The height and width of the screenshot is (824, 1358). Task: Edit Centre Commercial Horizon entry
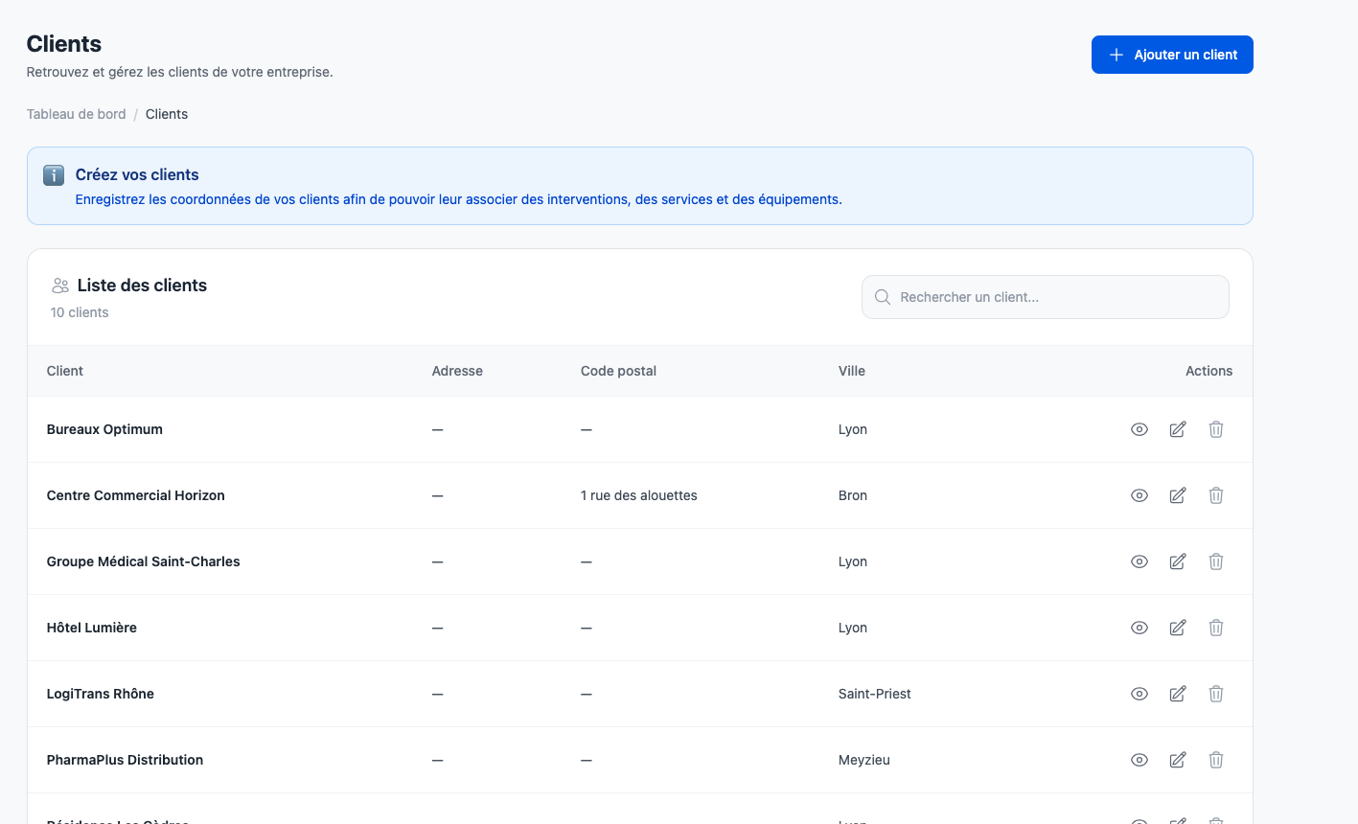pos(1178,495)
